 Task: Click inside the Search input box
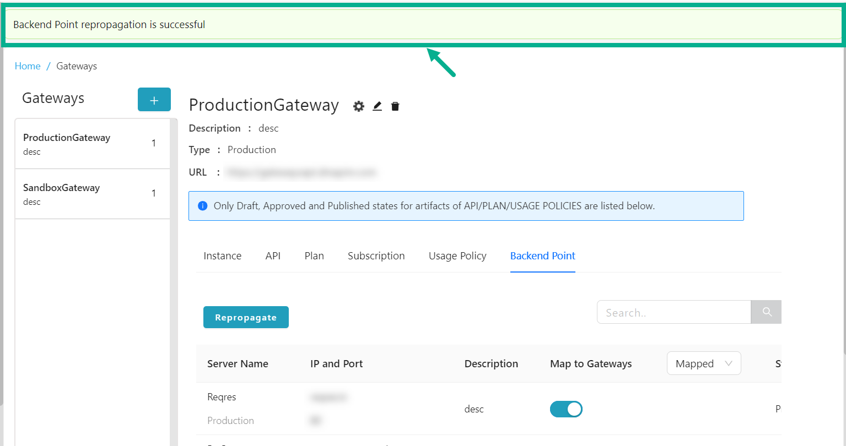[x=673, y=312]
